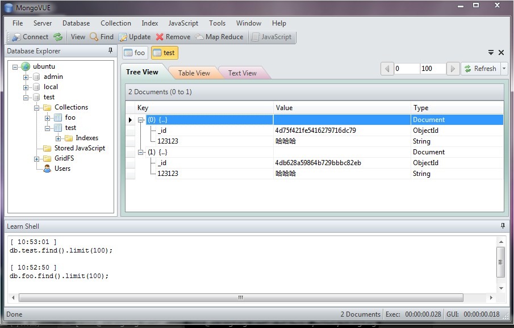Collapse the test database node
The height and width of the screenshot is (328, 514).
(x=26, y=98)
